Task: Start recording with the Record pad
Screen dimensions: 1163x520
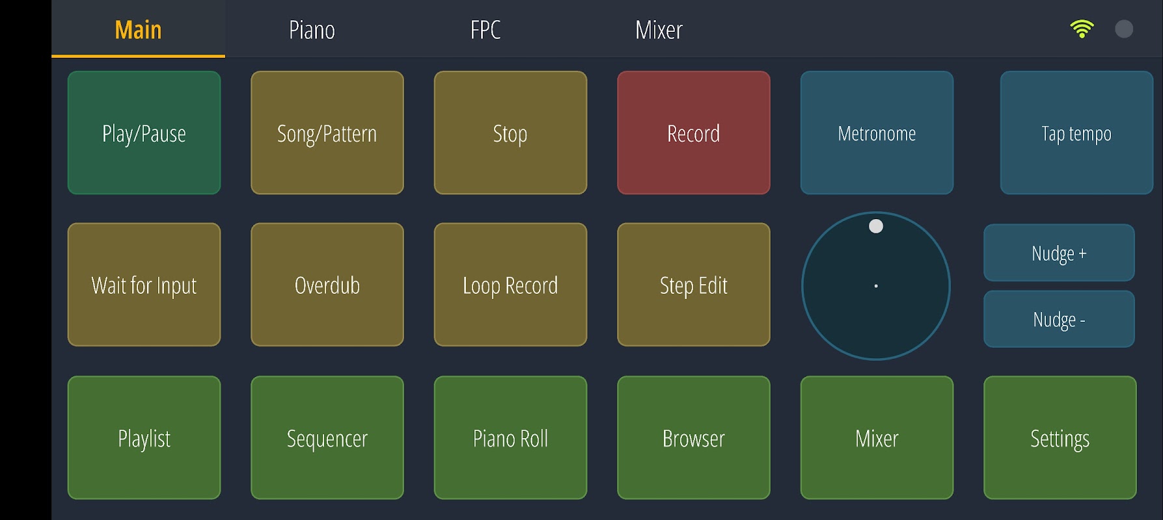Action: 694,133
